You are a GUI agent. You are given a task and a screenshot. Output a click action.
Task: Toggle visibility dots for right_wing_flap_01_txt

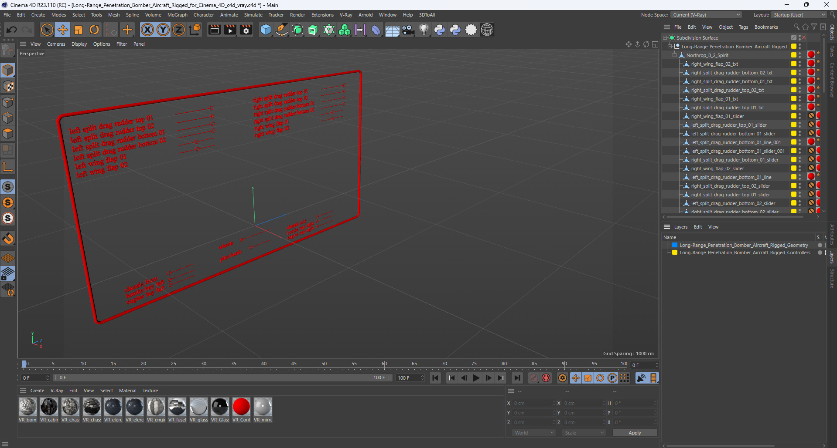tap(799, 99)
